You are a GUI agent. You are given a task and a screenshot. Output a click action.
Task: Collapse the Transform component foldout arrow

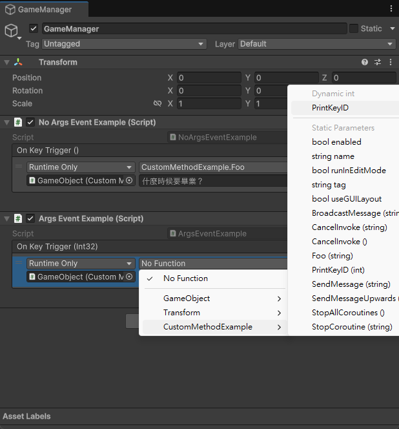coord(6,62)
